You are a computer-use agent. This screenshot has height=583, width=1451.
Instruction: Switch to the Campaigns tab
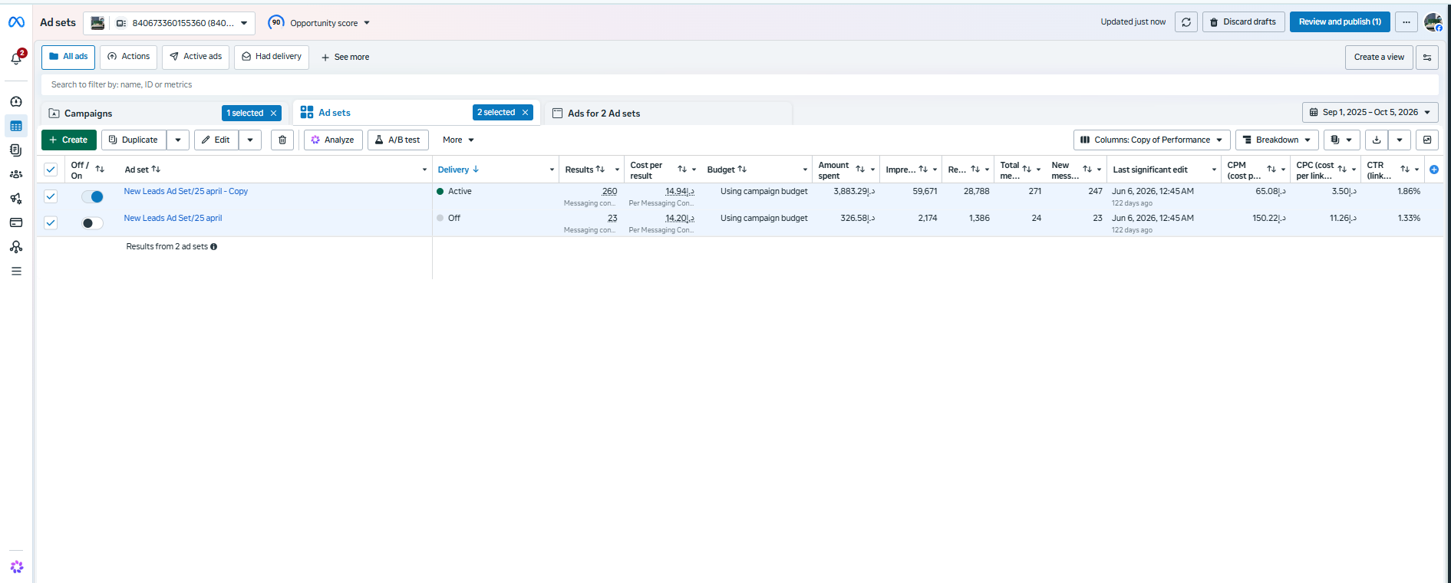point(88,114)
